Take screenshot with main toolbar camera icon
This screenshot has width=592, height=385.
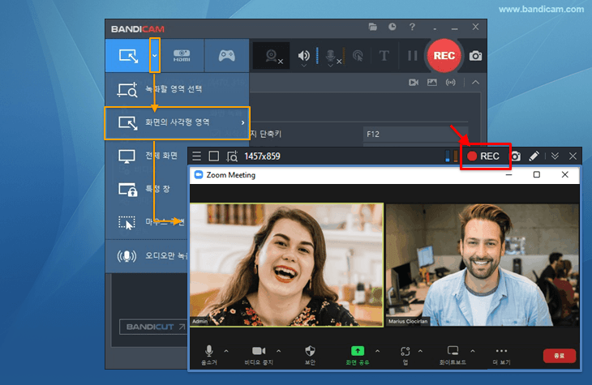point(475,56)
